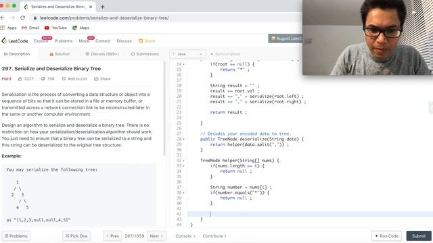Click the address bar URL

click(104, 18)
